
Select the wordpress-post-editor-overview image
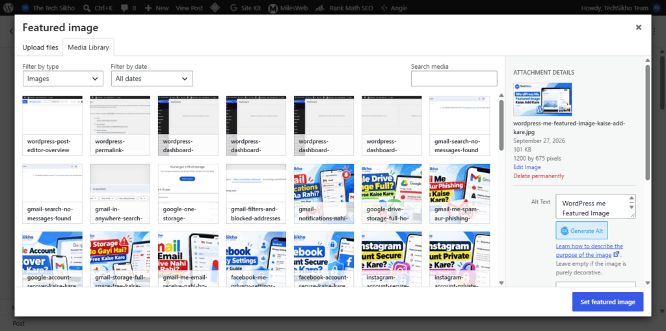coord(52,126)
